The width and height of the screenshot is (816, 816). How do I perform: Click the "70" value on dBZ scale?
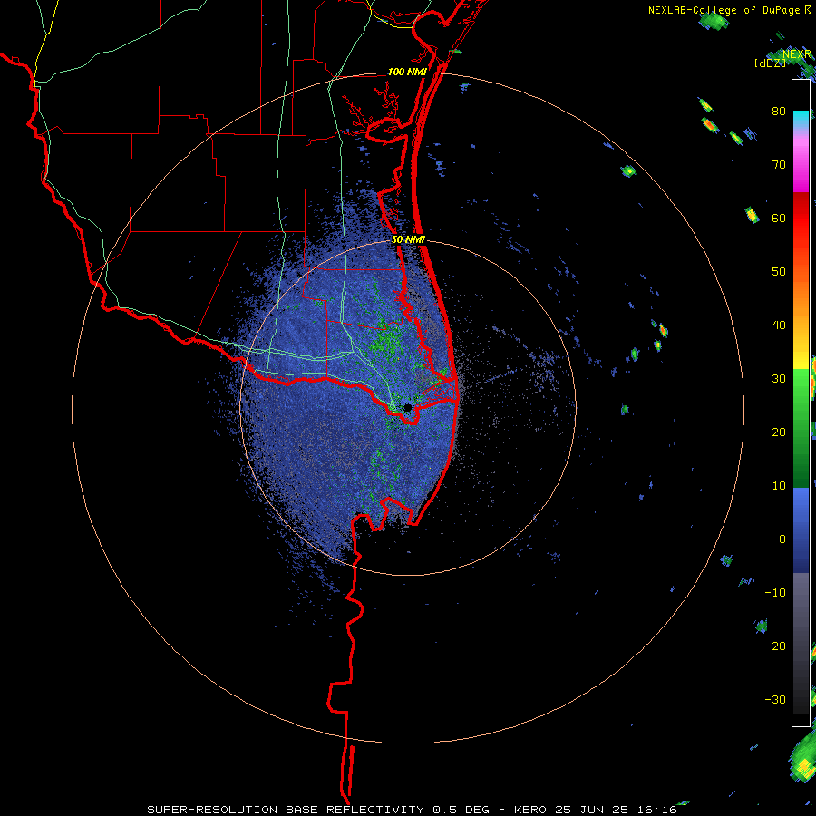coord(779,164)
